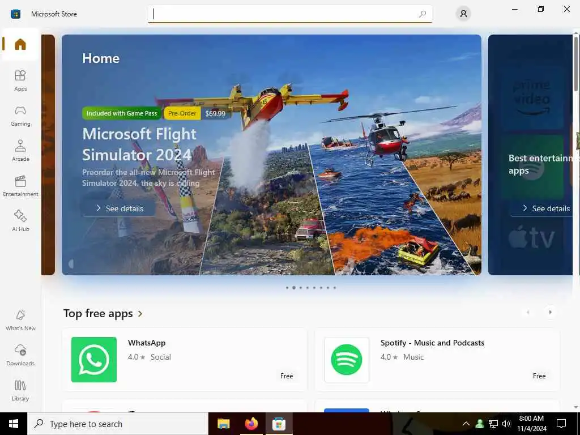Click the search magnifier icon
This screenshot has width=580, height=435.
(423, 14)
